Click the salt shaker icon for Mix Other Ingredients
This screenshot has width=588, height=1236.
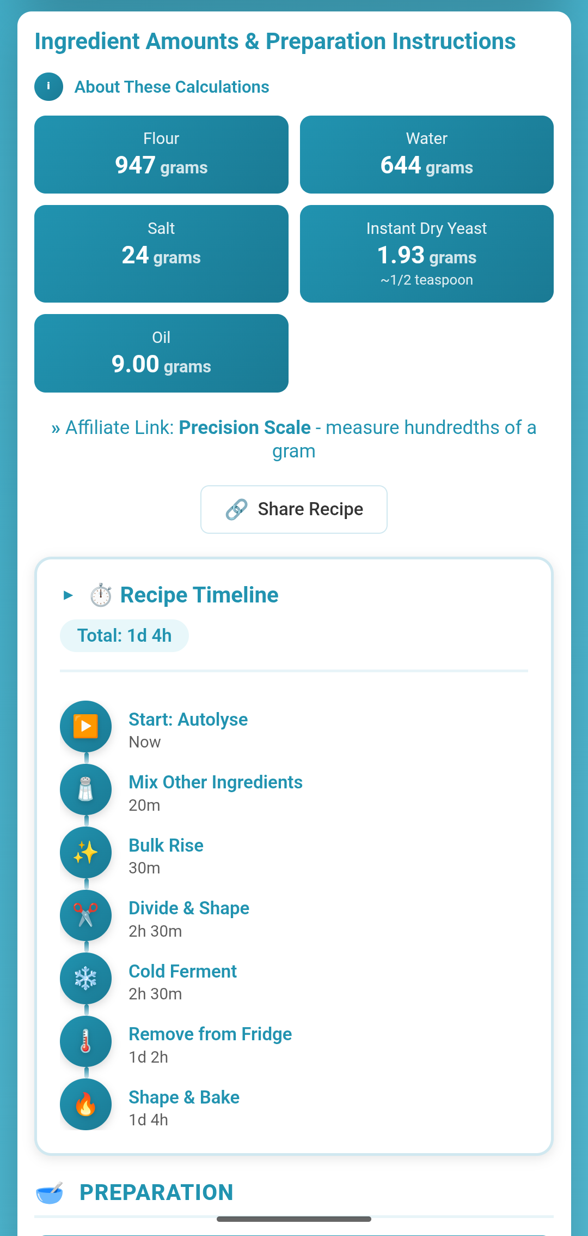[85, 789]
